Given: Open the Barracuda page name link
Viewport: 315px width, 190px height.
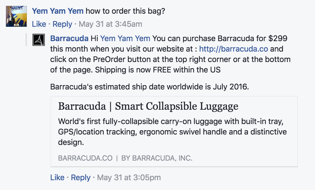Looking at the screenshot, I should click(x=69, y=39).
